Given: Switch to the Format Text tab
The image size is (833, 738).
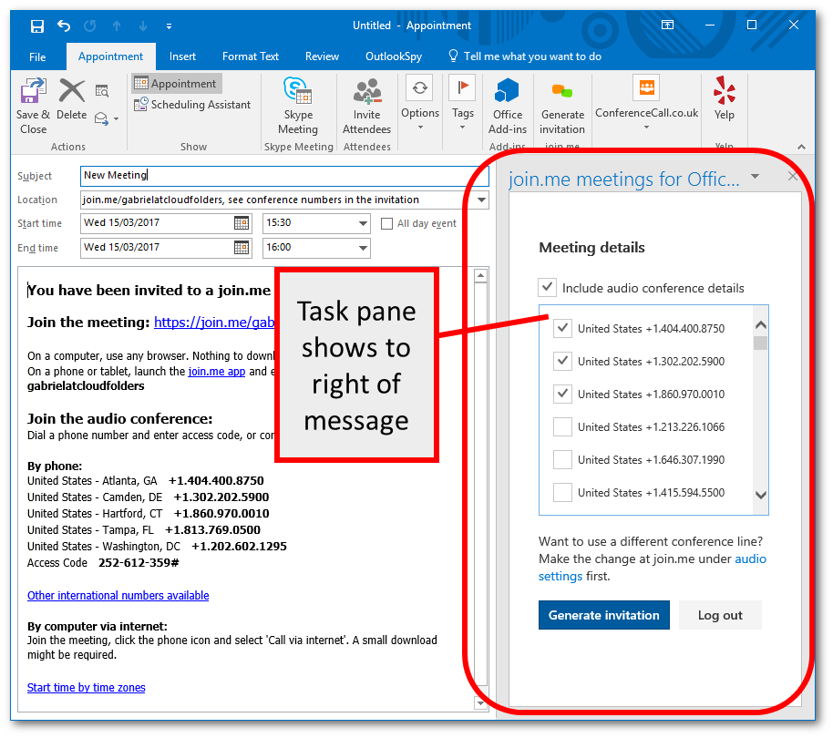Looking at the screenshot, I should pyautogui.click(x=251, y=56).
